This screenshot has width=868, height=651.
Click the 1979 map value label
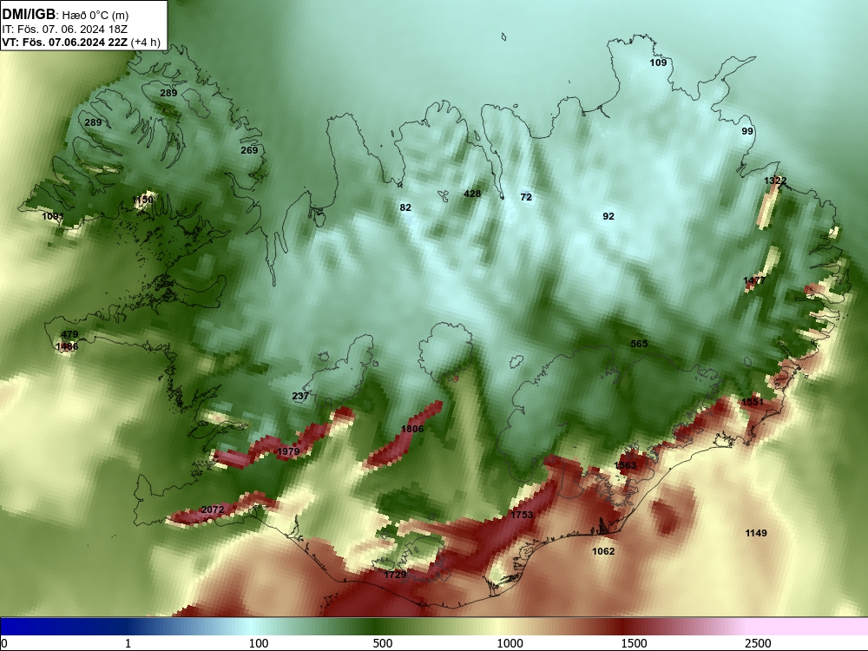tap(288, 451)
